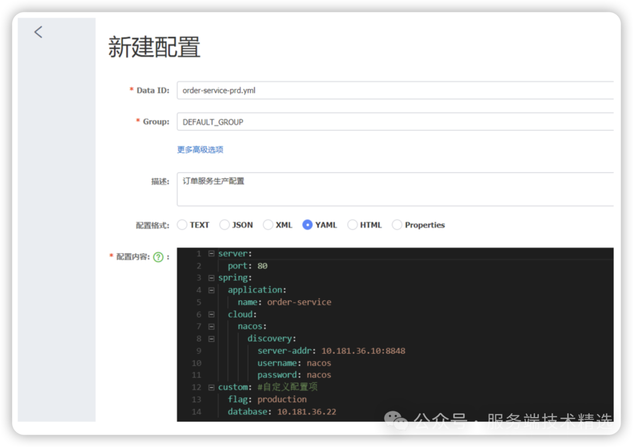Collapse the server block on line 1
Image resolution: width=633 pixels, height=447 pixels.
(211, 253)
